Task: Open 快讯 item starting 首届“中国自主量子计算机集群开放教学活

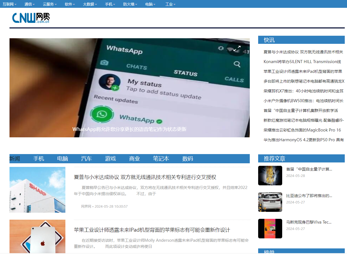Action: point(301,111)
